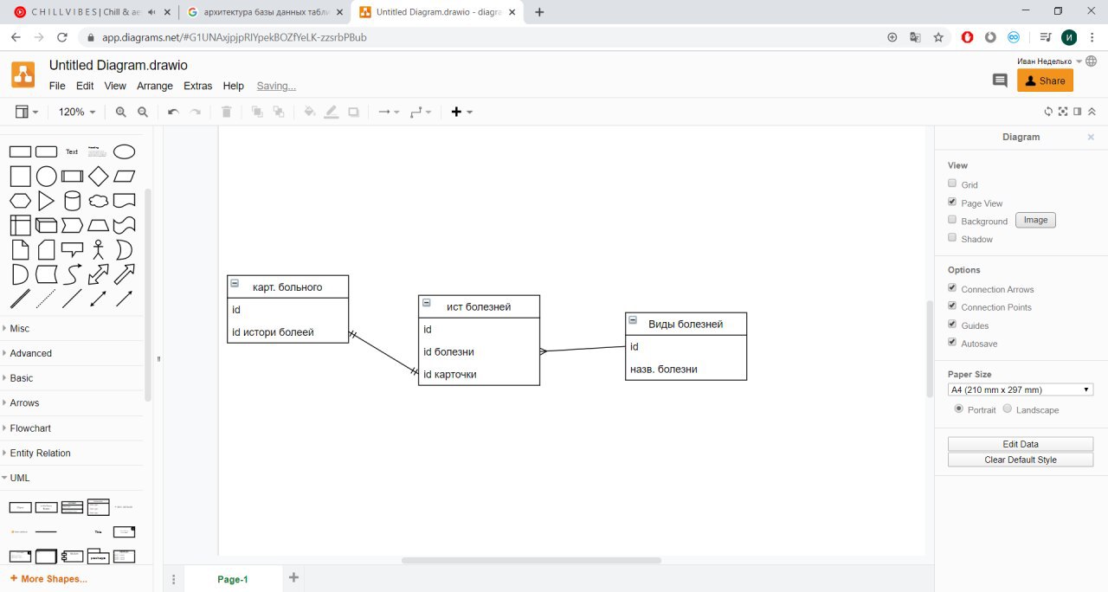Switch to the CHILLVIBES browser tab
This screenshot has width=1108, height=592.
pos(90,12)
